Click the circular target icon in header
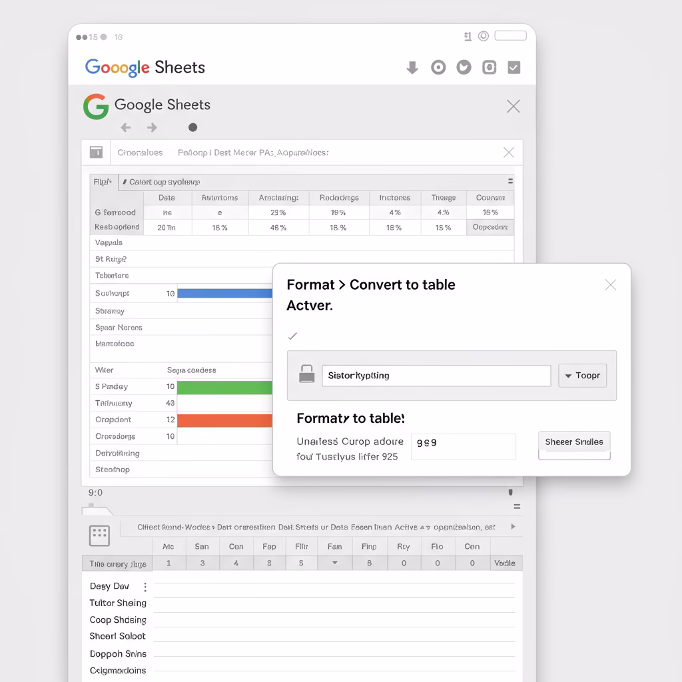 438,67
